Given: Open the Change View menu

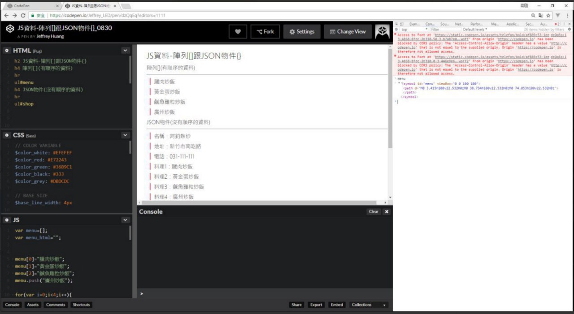Looking at the screenshot, I should pos(348,31).
